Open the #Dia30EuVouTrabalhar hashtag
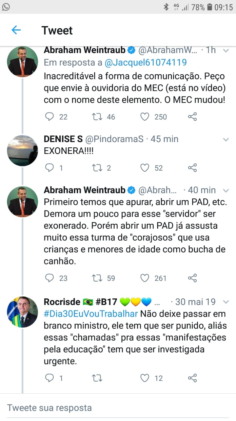The height and width of the screenshot is (421, 236). [91, 314]
